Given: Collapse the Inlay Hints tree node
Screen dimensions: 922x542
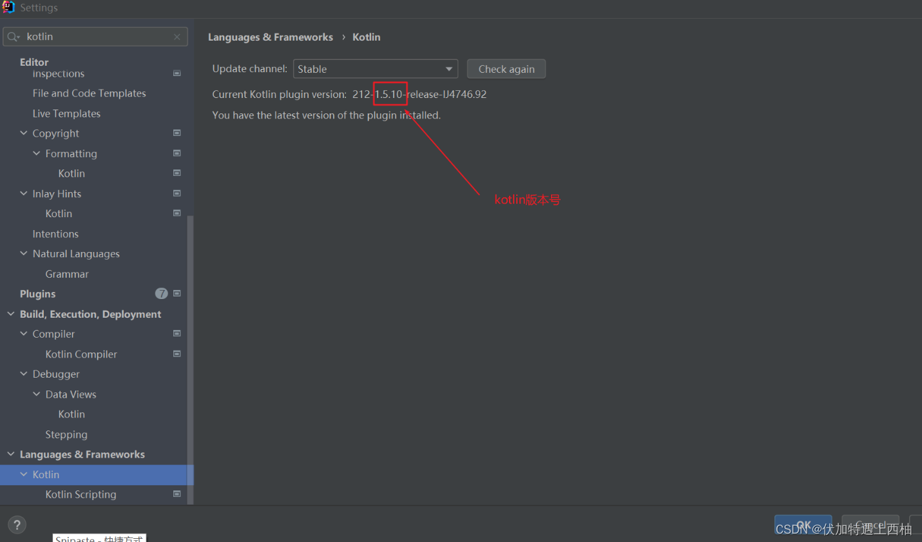Looking at the screenshot, I should tap(24, 193).
